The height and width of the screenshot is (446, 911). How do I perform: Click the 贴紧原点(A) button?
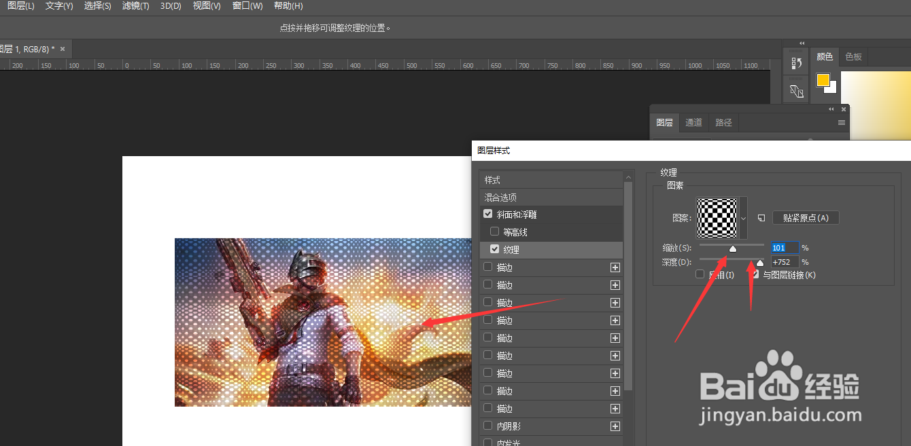point(806,218)
